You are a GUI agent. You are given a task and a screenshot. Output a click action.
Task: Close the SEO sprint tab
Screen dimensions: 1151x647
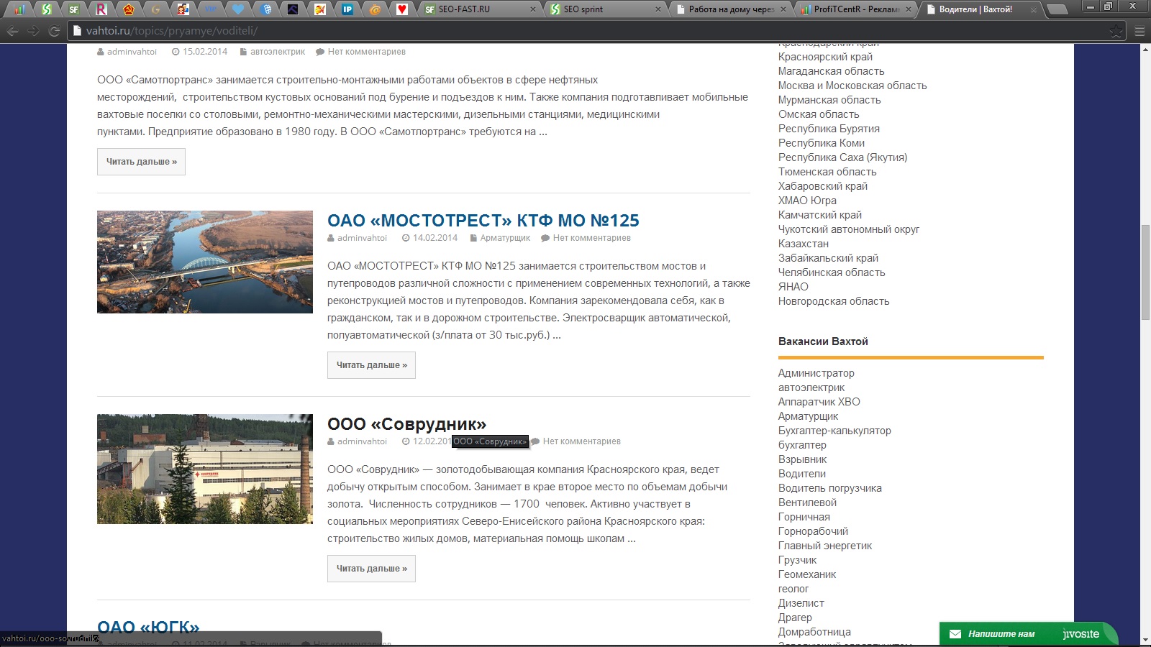(658, 9)
